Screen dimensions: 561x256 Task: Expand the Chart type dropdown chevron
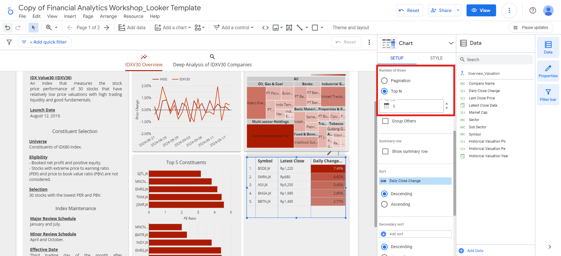(x=451, y=43)
